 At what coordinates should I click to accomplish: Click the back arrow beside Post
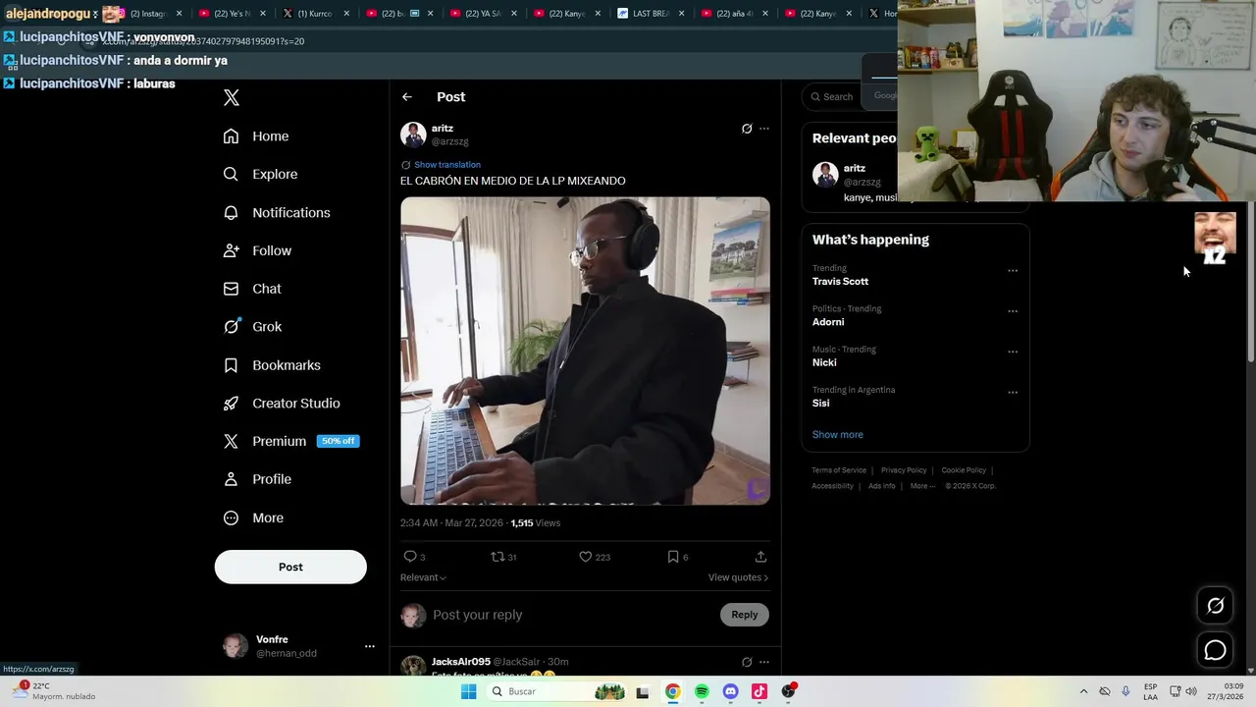point(407,97)
